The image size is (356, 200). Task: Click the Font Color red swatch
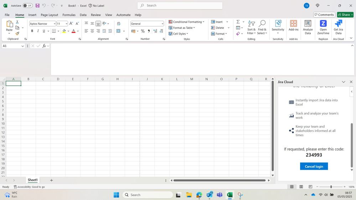point(73,31)
